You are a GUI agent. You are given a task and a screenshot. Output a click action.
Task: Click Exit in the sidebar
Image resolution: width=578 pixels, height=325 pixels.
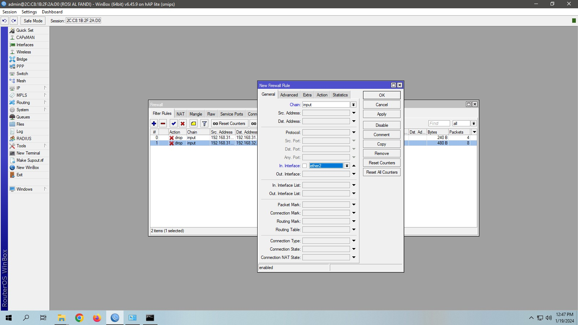pyautogui.click(x=20, y=175)
